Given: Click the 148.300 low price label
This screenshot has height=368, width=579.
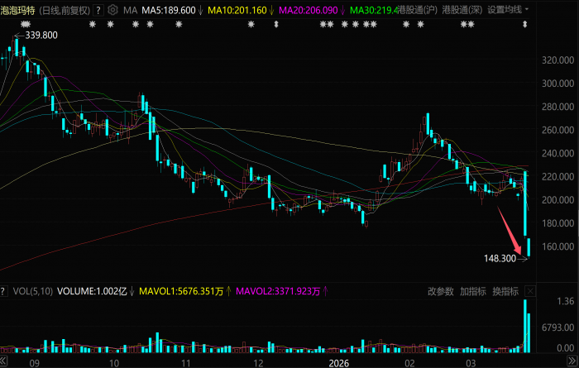Looking at the screenshot, I should click(x=500, y=258).
